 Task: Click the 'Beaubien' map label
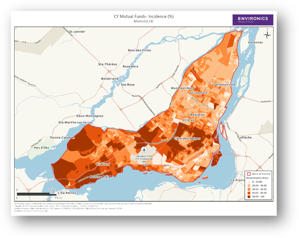[198, 115]
